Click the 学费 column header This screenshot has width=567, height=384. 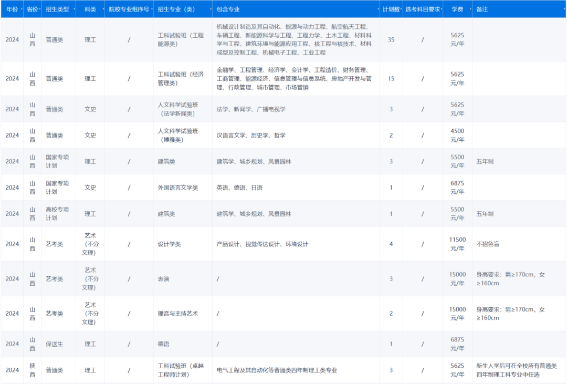[x=457, y=8]
